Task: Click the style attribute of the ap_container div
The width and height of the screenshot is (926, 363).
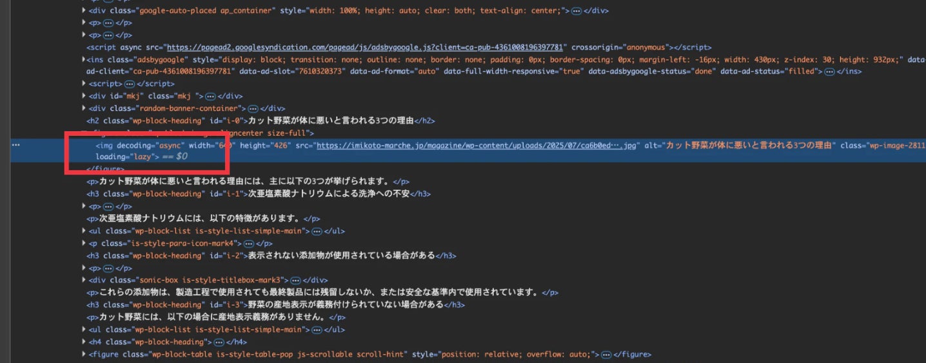Action: click(x=422, y=11)
